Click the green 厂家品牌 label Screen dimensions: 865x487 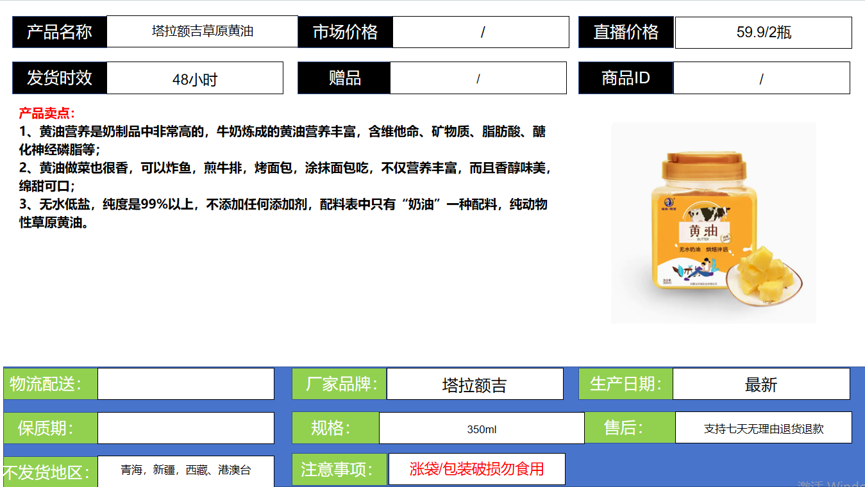pyautogui.click(x=339, y=384)
